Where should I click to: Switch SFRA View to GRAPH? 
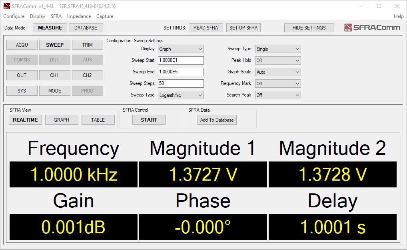[x=62, y=120]
